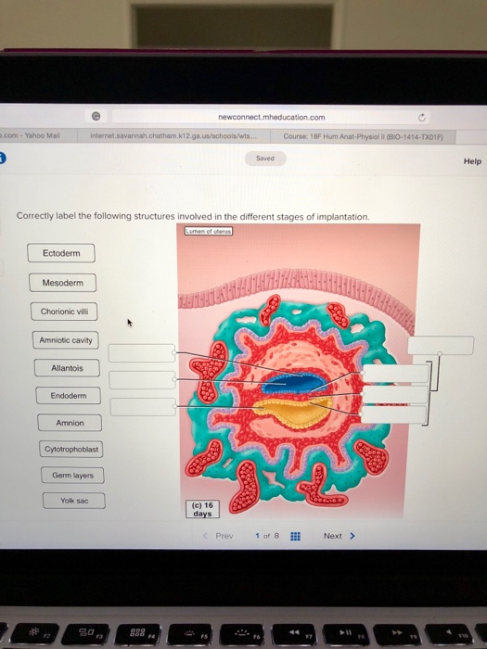Open the Help link

[472, 161]
